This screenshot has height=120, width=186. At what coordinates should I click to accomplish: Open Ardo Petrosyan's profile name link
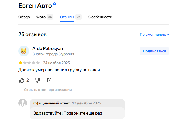click(47, 49)
